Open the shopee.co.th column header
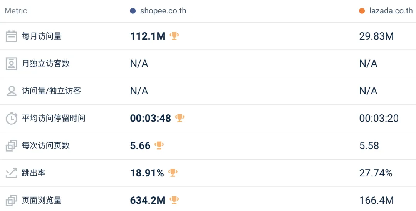 [163, 11]
